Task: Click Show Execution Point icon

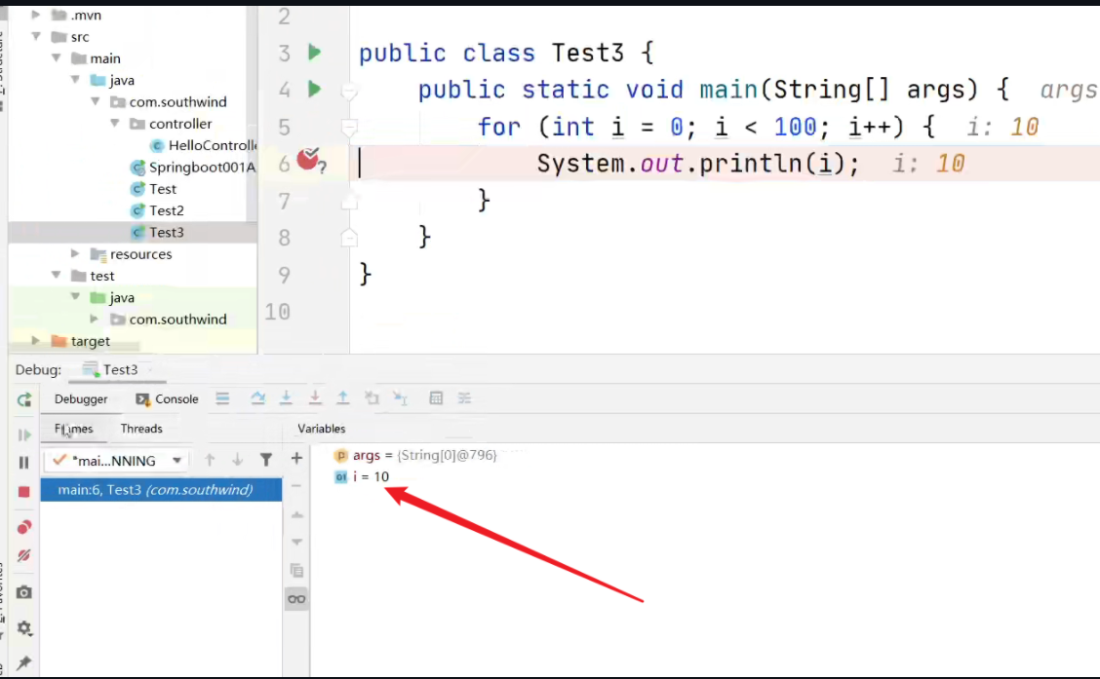Action: [x=223, y=398]
